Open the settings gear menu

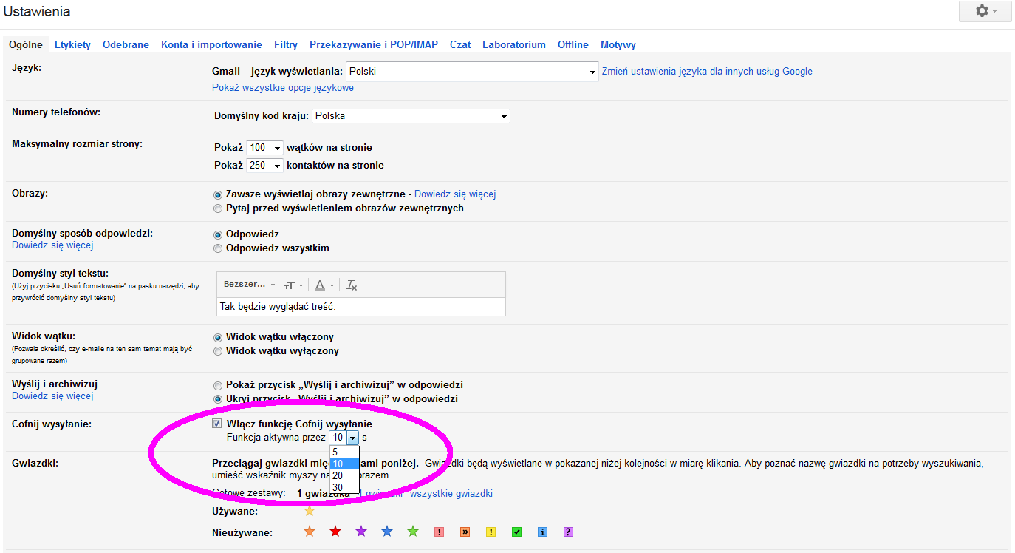click(985, 11)
